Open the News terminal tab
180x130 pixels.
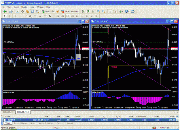pos(33,123)
